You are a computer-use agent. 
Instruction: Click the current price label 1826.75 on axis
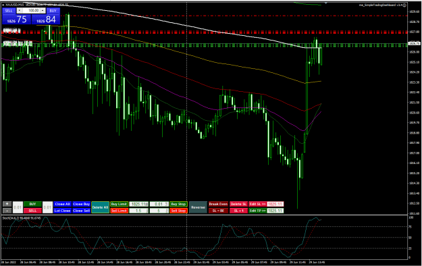(414, 43)
